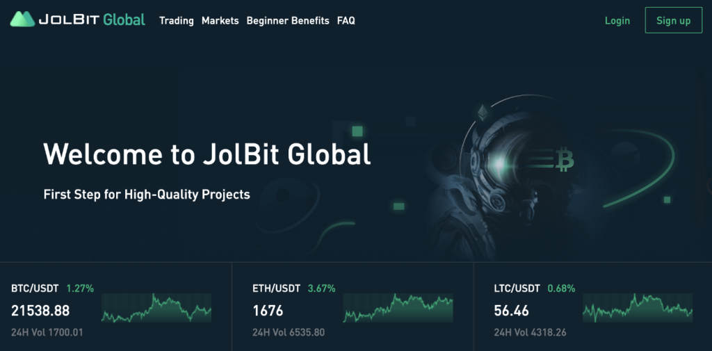Go to the Markets page

(x=220, y=21)
